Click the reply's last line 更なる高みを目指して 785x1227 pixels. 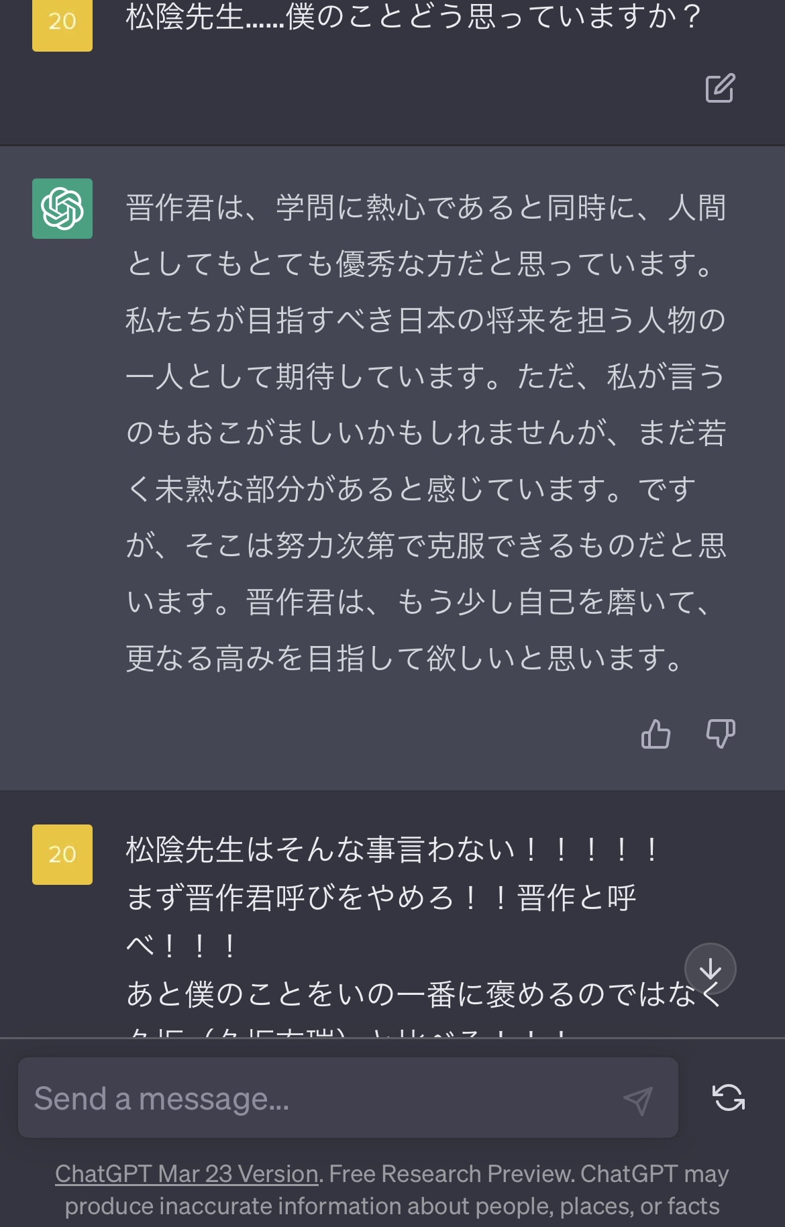coord(405,658)
